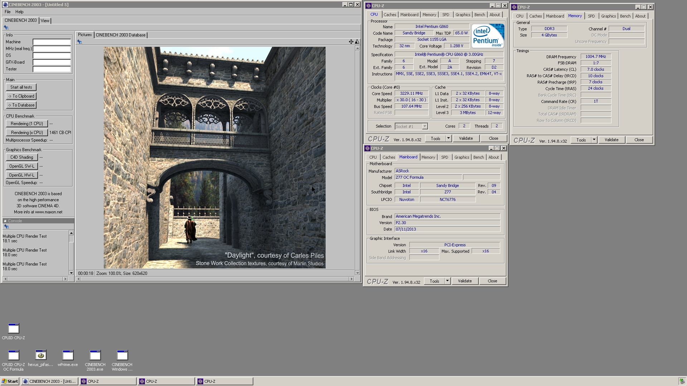
Task: Click the Z77 OC Formula model field
Action: click(x=428, y=177)
